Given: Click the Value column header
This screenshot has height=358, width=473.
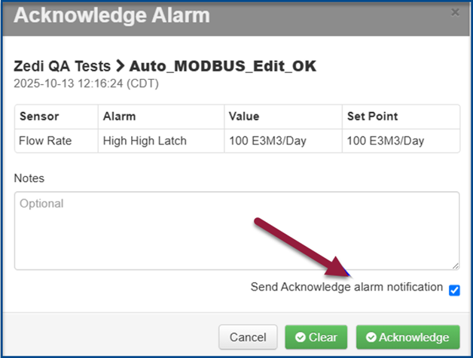Looking at the screenshot, I should pyautogui.click(x=245, y=117).
